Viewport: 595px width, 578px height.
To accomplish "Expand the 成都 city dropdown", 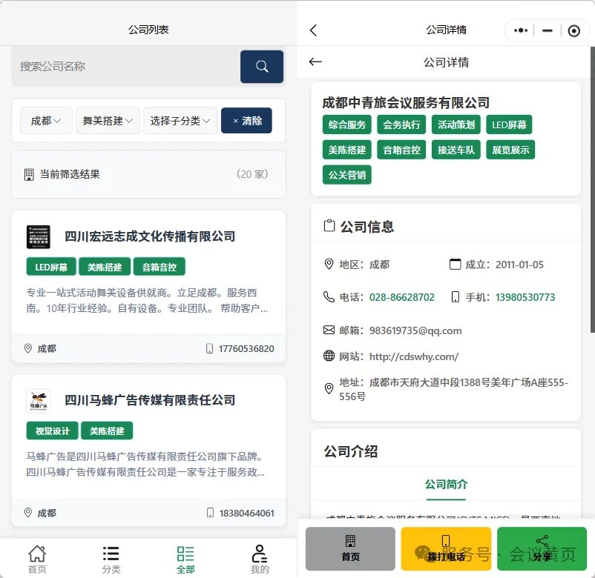I will (47, 121).
